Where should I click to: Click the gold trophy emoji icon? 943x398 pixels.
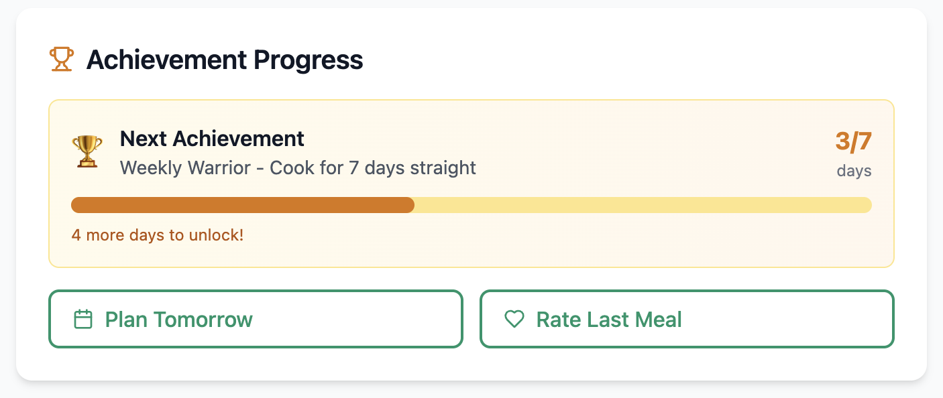point(87,151)
